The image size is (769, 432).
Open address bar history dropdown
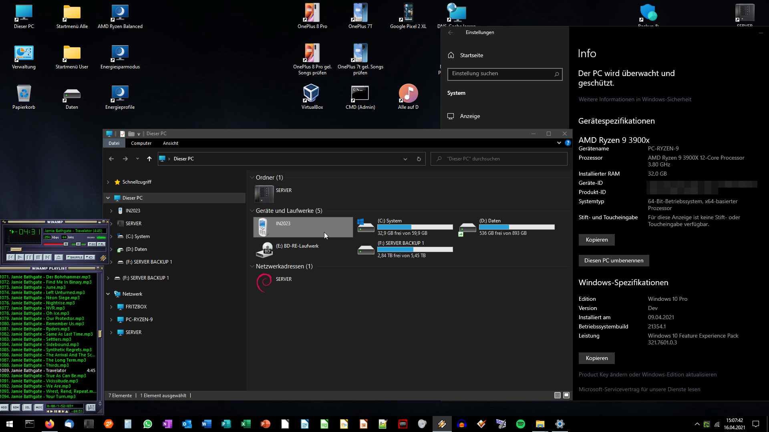[x=405, y=159]
